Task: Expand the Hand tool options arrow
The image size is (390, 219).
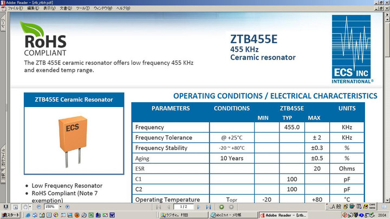Action: coord(31,207)
